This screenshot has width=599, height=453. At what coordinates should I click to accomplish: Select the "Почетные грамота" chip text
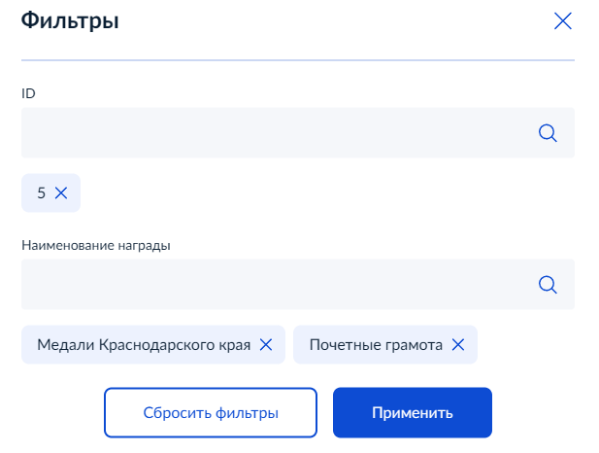coord(376,344)
